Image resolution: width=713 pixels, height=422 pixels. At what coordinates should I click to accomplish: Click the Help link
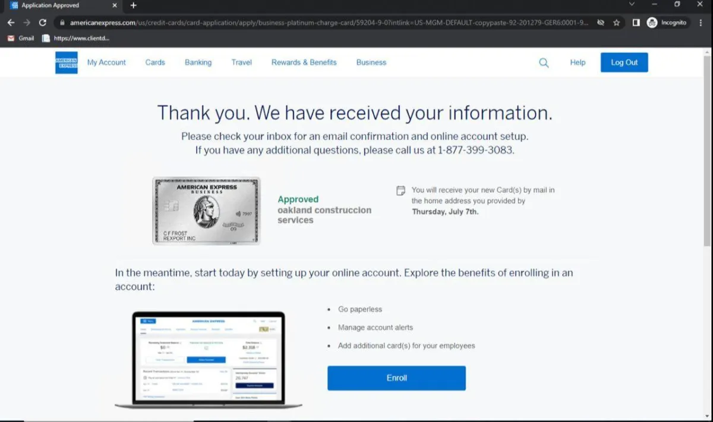click(578, 62)
